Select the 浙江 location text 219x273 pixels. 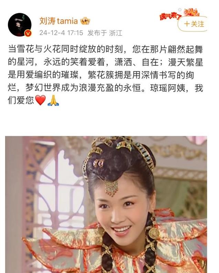pyautogui.click(x=116, y=33)
